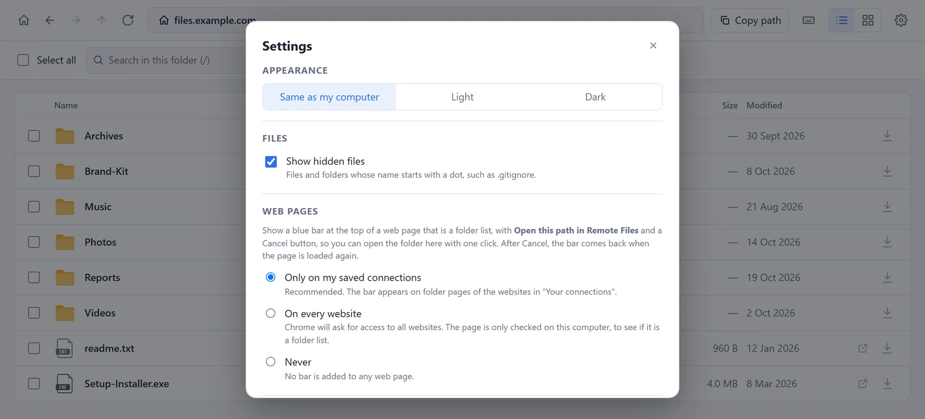925x419 pixels.
Task: Select the Never radio option
Action: tap(271, 362)
